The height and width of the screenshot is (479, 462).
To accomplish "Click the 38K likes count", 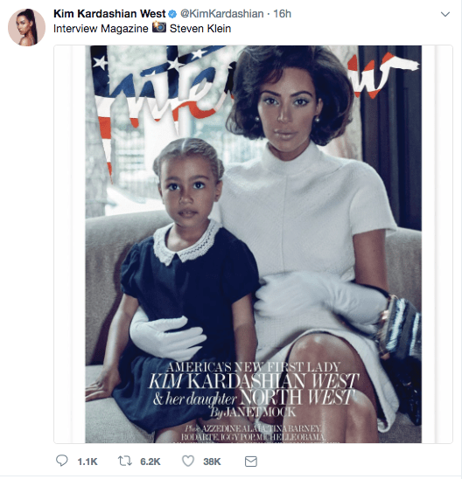I will [x=212, y=462].
